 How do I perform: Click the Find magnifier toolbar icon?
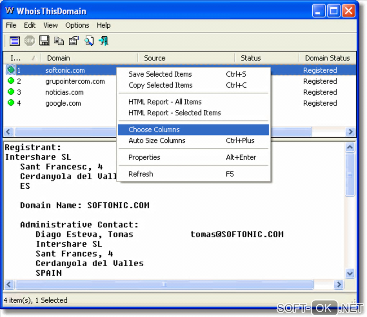[89, 41]
